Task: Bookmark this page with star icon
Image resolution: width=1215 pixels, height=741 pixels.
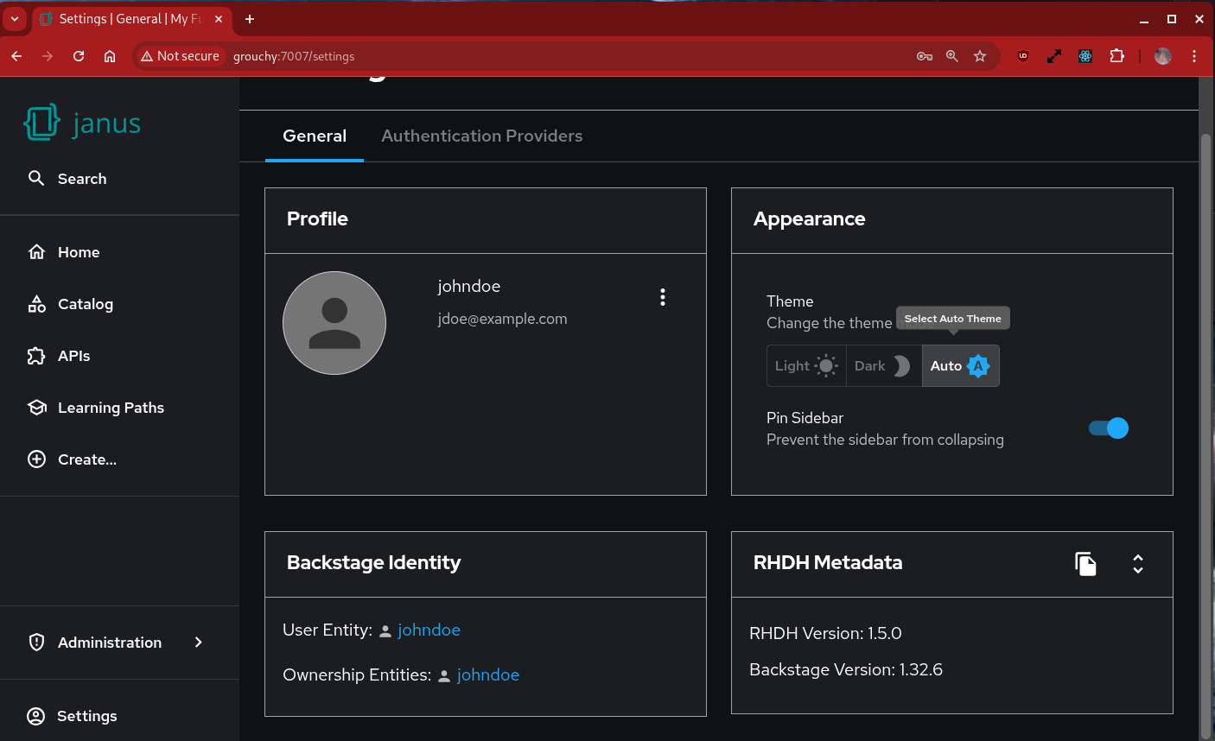Action: tap(980, 56)
